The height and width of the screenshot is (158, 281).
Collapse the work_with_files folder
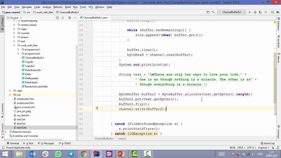[x=14, y=46]
